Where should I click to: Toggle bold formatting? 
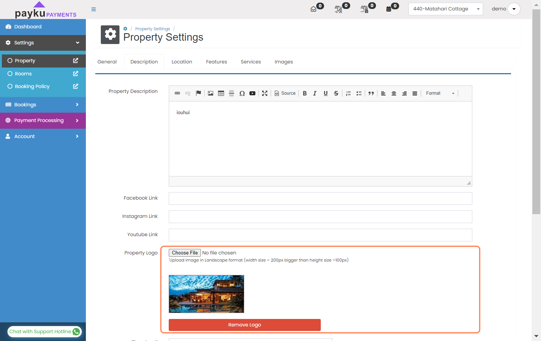pyautogui.click(x=305, y=93)
